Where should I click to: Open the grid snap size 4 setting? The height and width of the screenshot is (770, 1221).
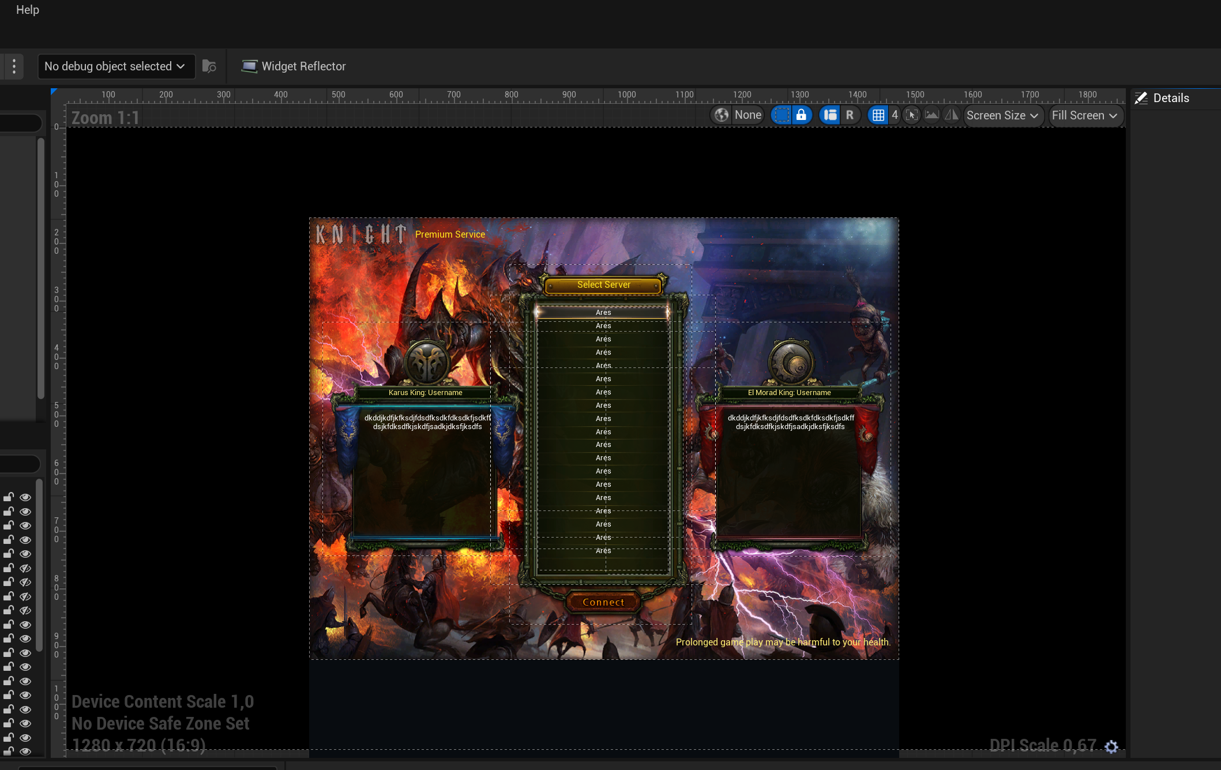(895, 115)
